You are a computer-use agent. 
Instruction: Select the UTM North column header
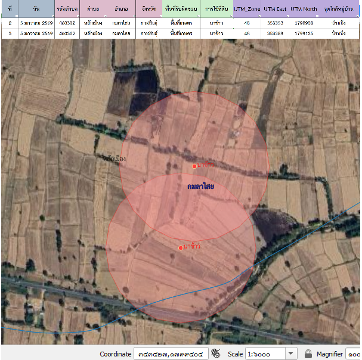click(x=304, y=10)
